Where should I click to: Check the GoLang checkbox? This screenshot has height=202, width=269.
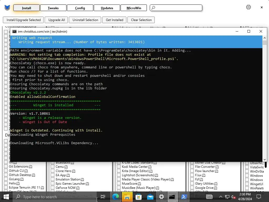pyautogui.click(x=6, y=179)
